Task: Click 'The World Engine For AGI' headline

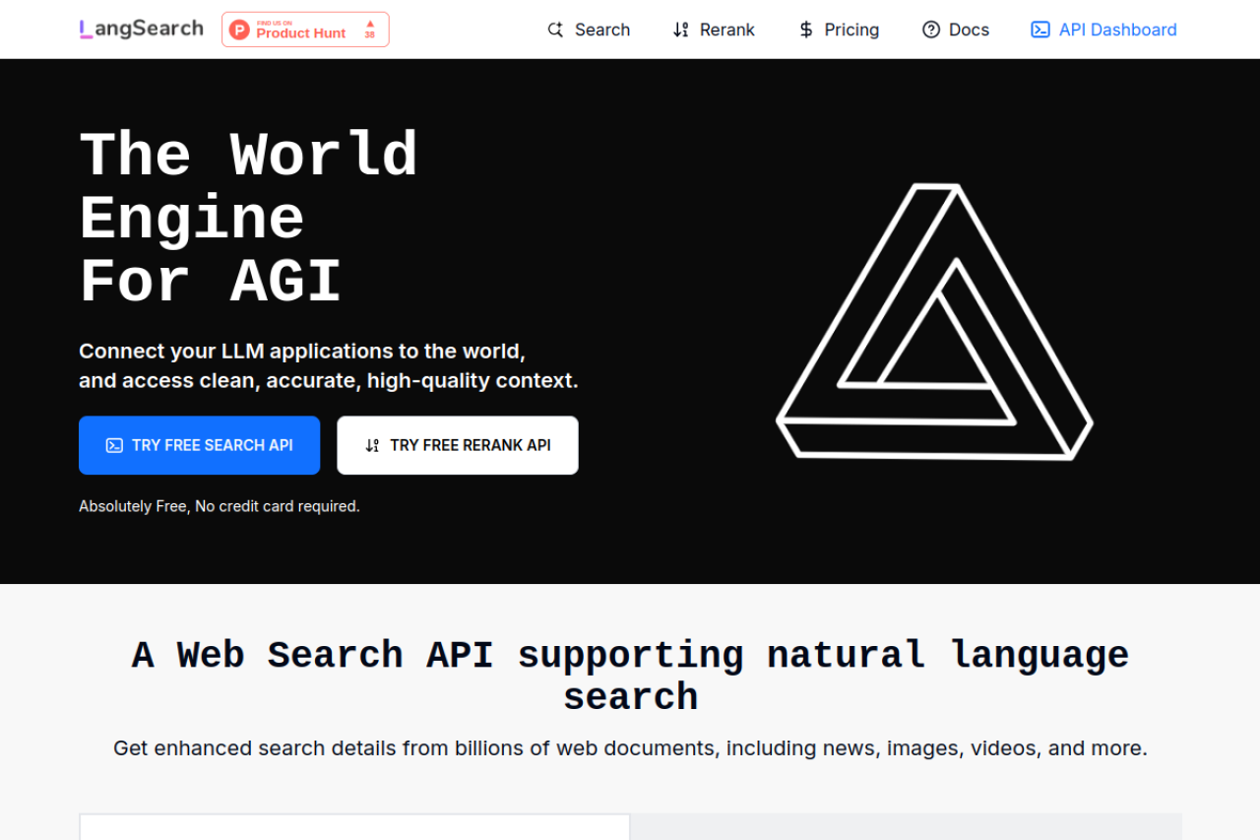Action: pos(248,218)
